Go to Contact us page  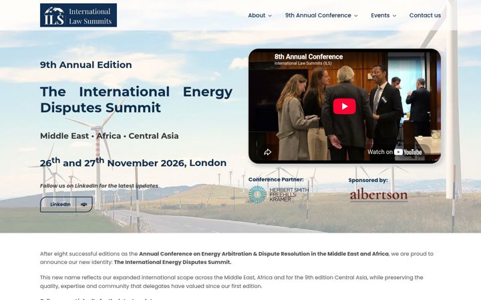(425, 15)
